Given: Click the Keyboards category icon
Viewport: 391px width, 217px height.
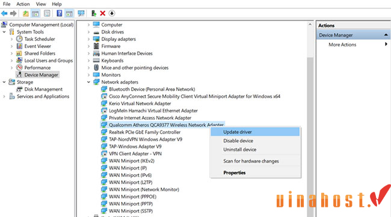Looking at the screenshot, I should tap(96, 60).
